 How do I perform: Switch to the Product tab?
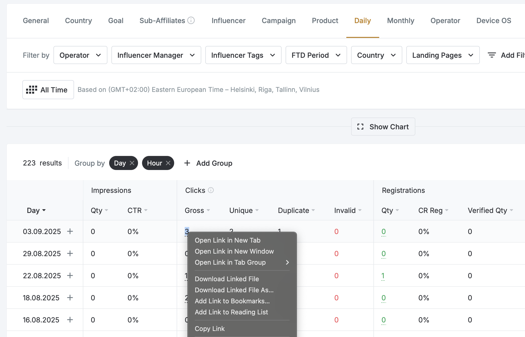coord(325,21)
